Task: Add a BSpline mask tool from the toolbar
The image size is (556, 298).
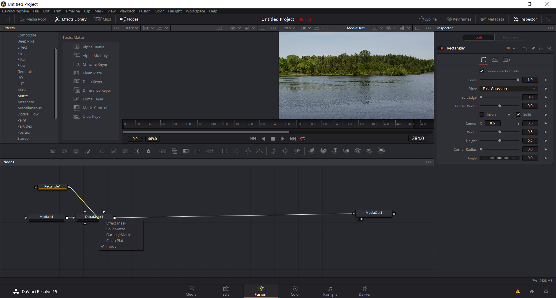Action: coord(259,151)
